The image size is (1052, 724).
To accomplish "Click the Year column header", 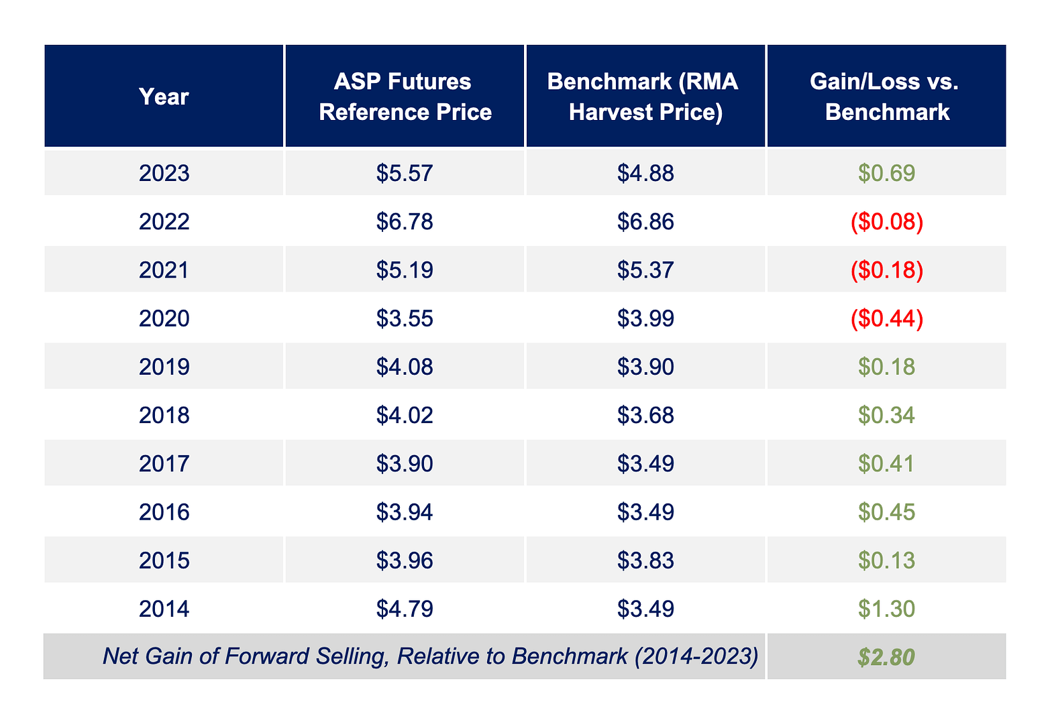I will click(164, 97).
